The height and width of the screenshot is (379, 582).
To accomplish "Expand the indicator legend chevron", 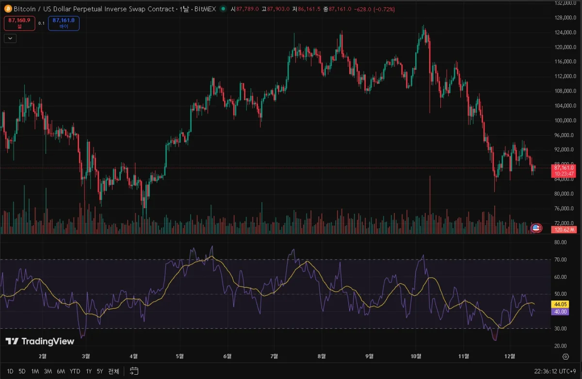I will click(10, 39).
